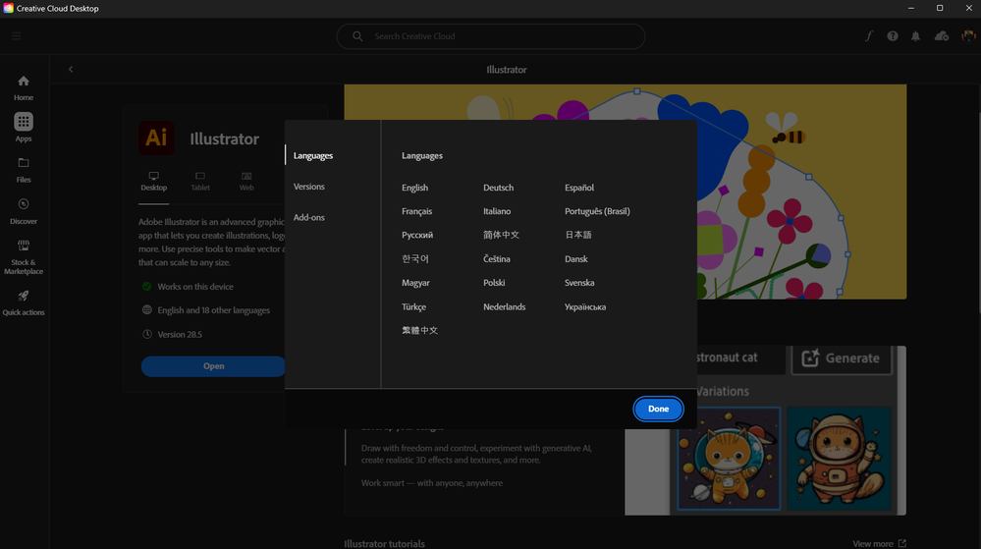Click the globe languages icon
The width and height of the screenshot is (981, 549).
tap(147, 310)
